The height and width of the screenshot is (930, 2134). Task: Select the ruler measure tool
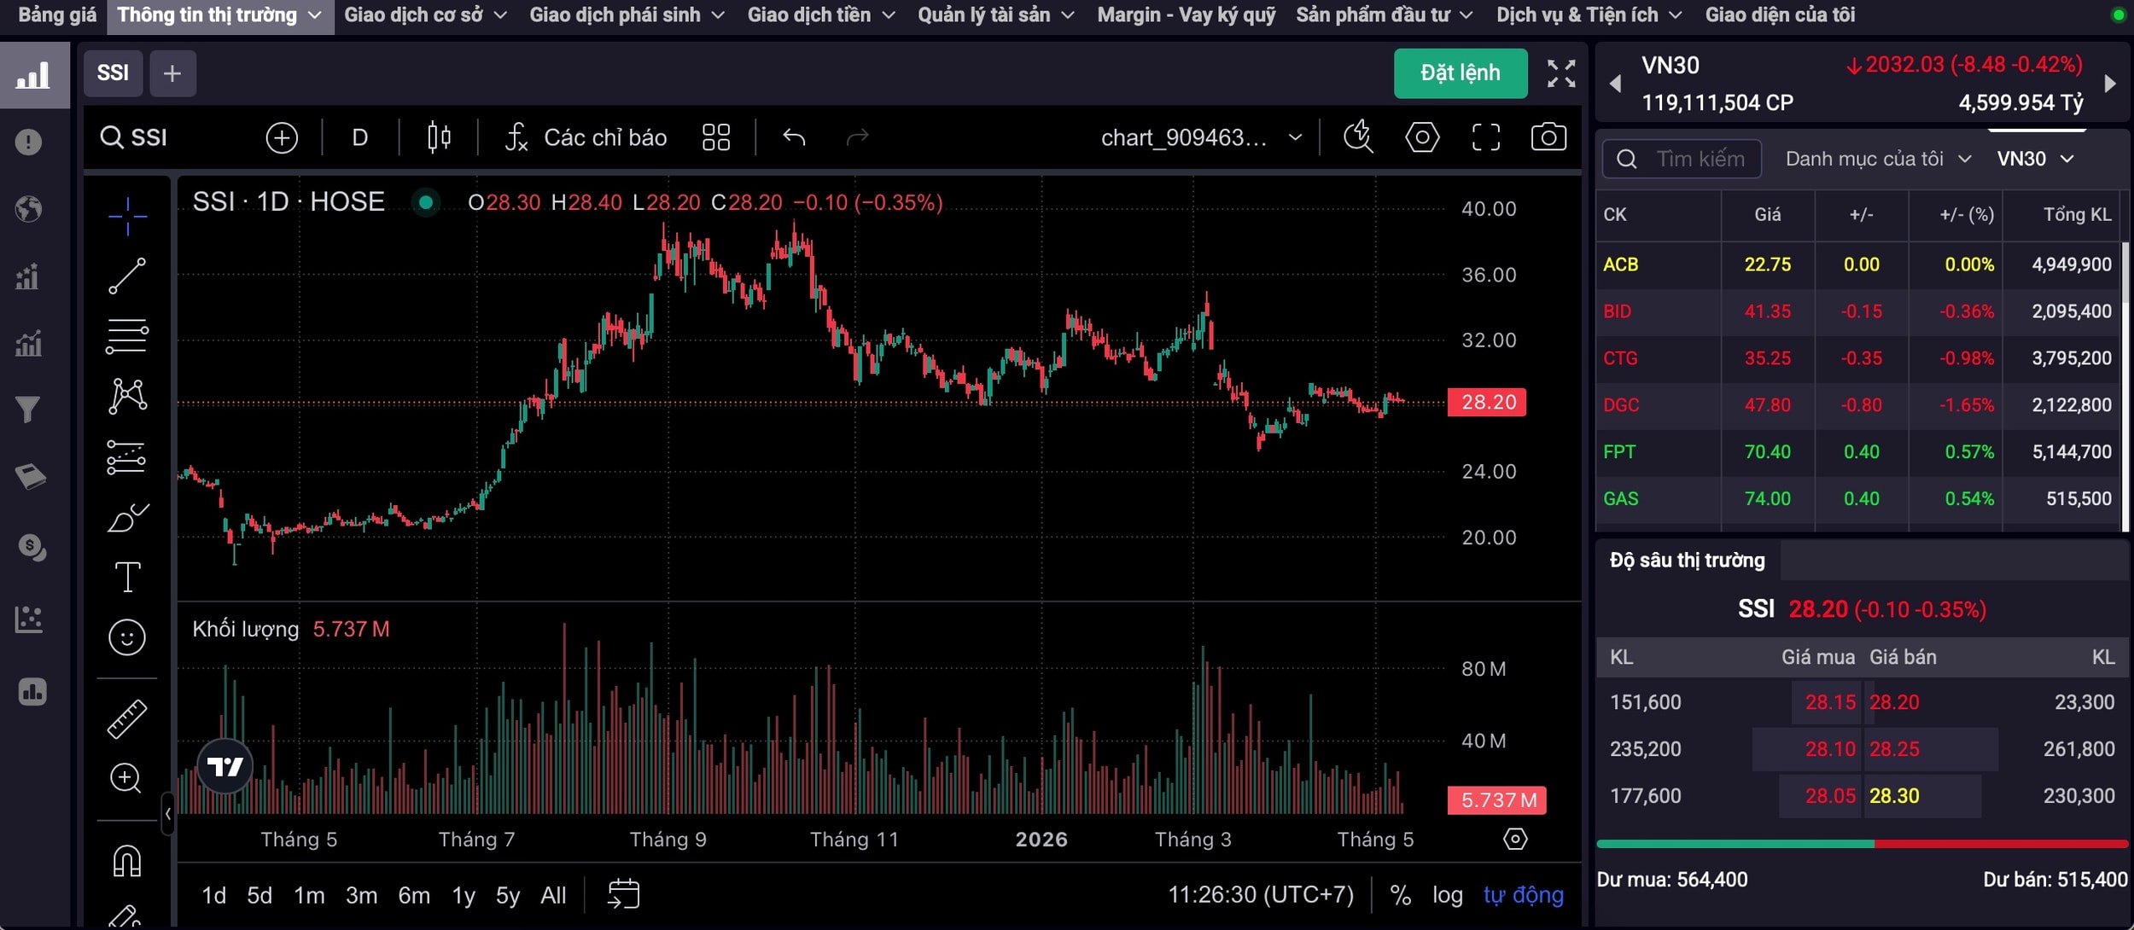tap(127, 718)
